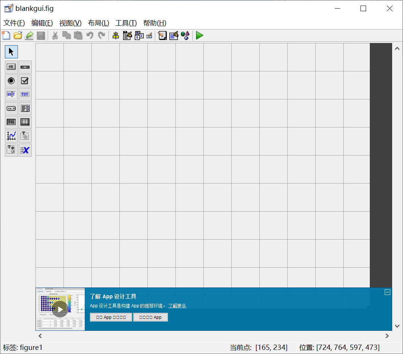
Task: Choose the Slider component in the palette
Action: 25,67
